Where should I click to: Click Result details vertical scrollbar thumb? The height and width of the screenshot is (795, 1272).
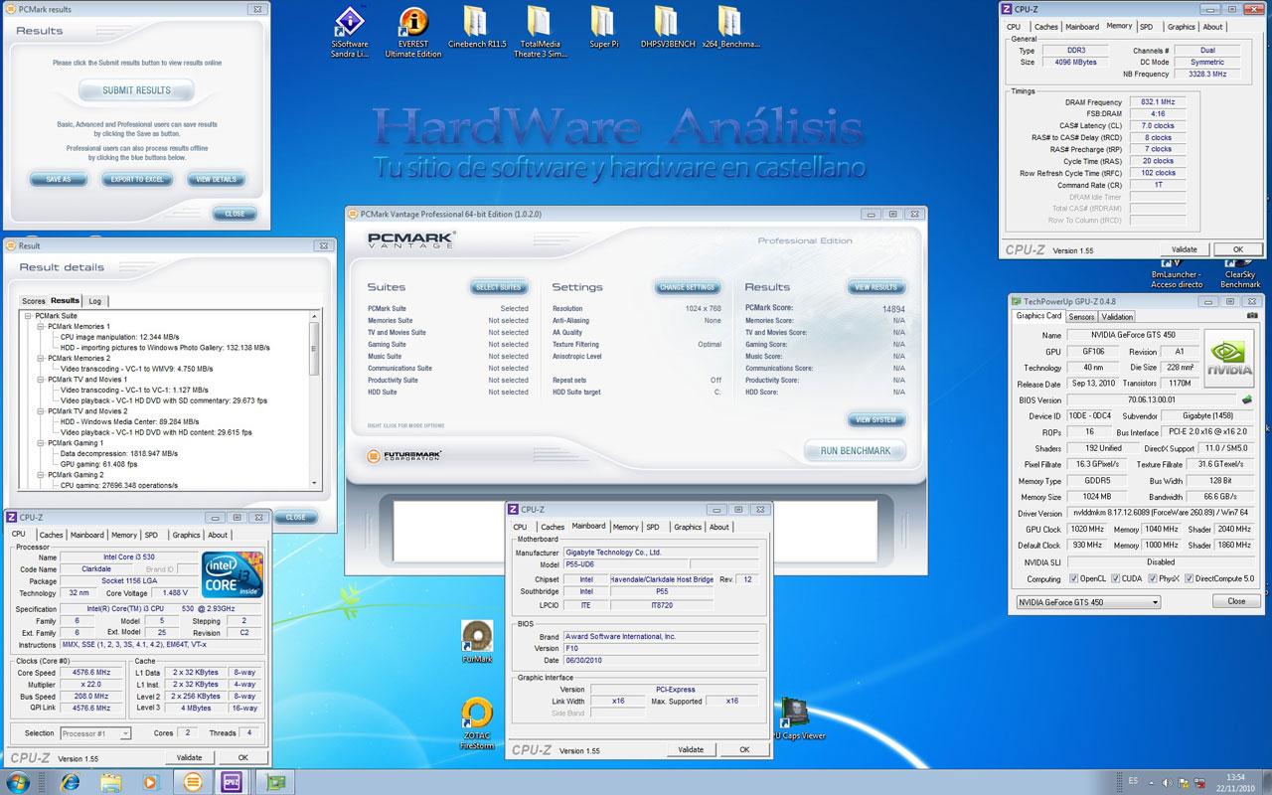point(315,349)
